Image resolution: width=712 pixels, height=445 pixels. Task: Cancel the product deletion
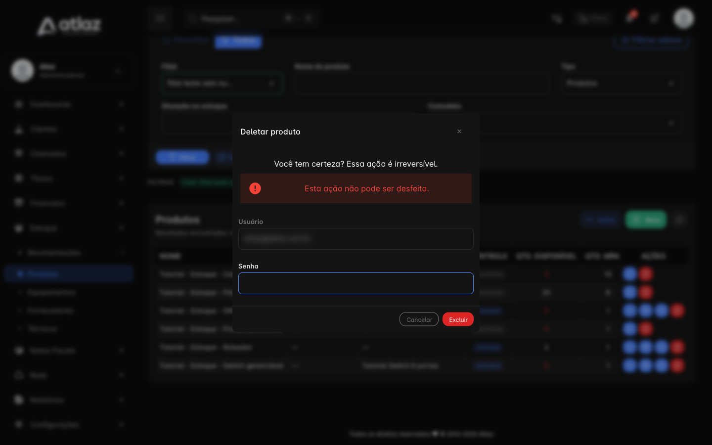(x=419, y=319)
